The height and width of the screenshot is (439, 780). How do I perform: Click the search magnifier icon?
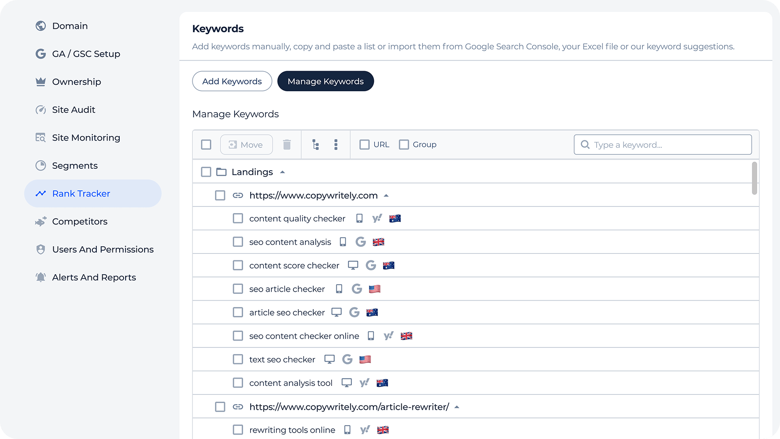[x=585, y=144]
